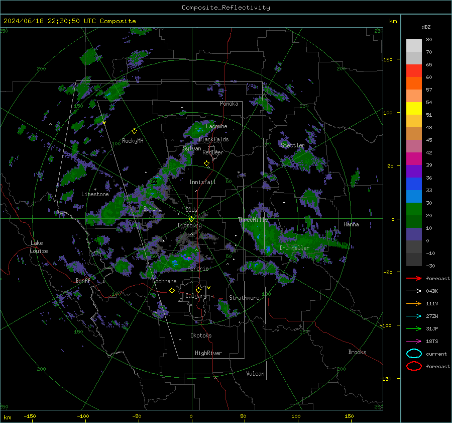Screen dimensions: 452x423
Task: Click the Lake Louise label
Action: point(39,247)
